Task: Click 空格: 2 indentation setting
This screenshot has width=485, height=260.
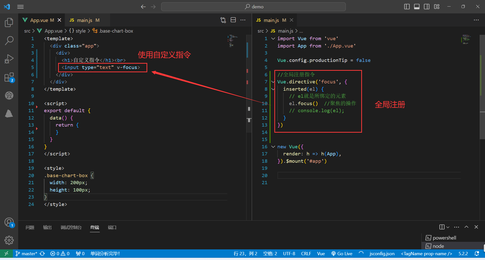Action: [270, 253]
